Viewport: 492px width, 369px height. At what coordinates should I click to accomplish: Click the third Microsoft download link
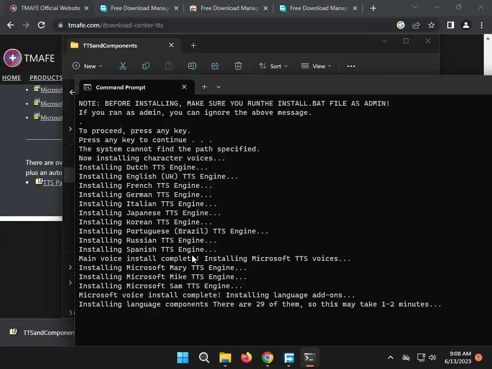click(x=51, y=118)
